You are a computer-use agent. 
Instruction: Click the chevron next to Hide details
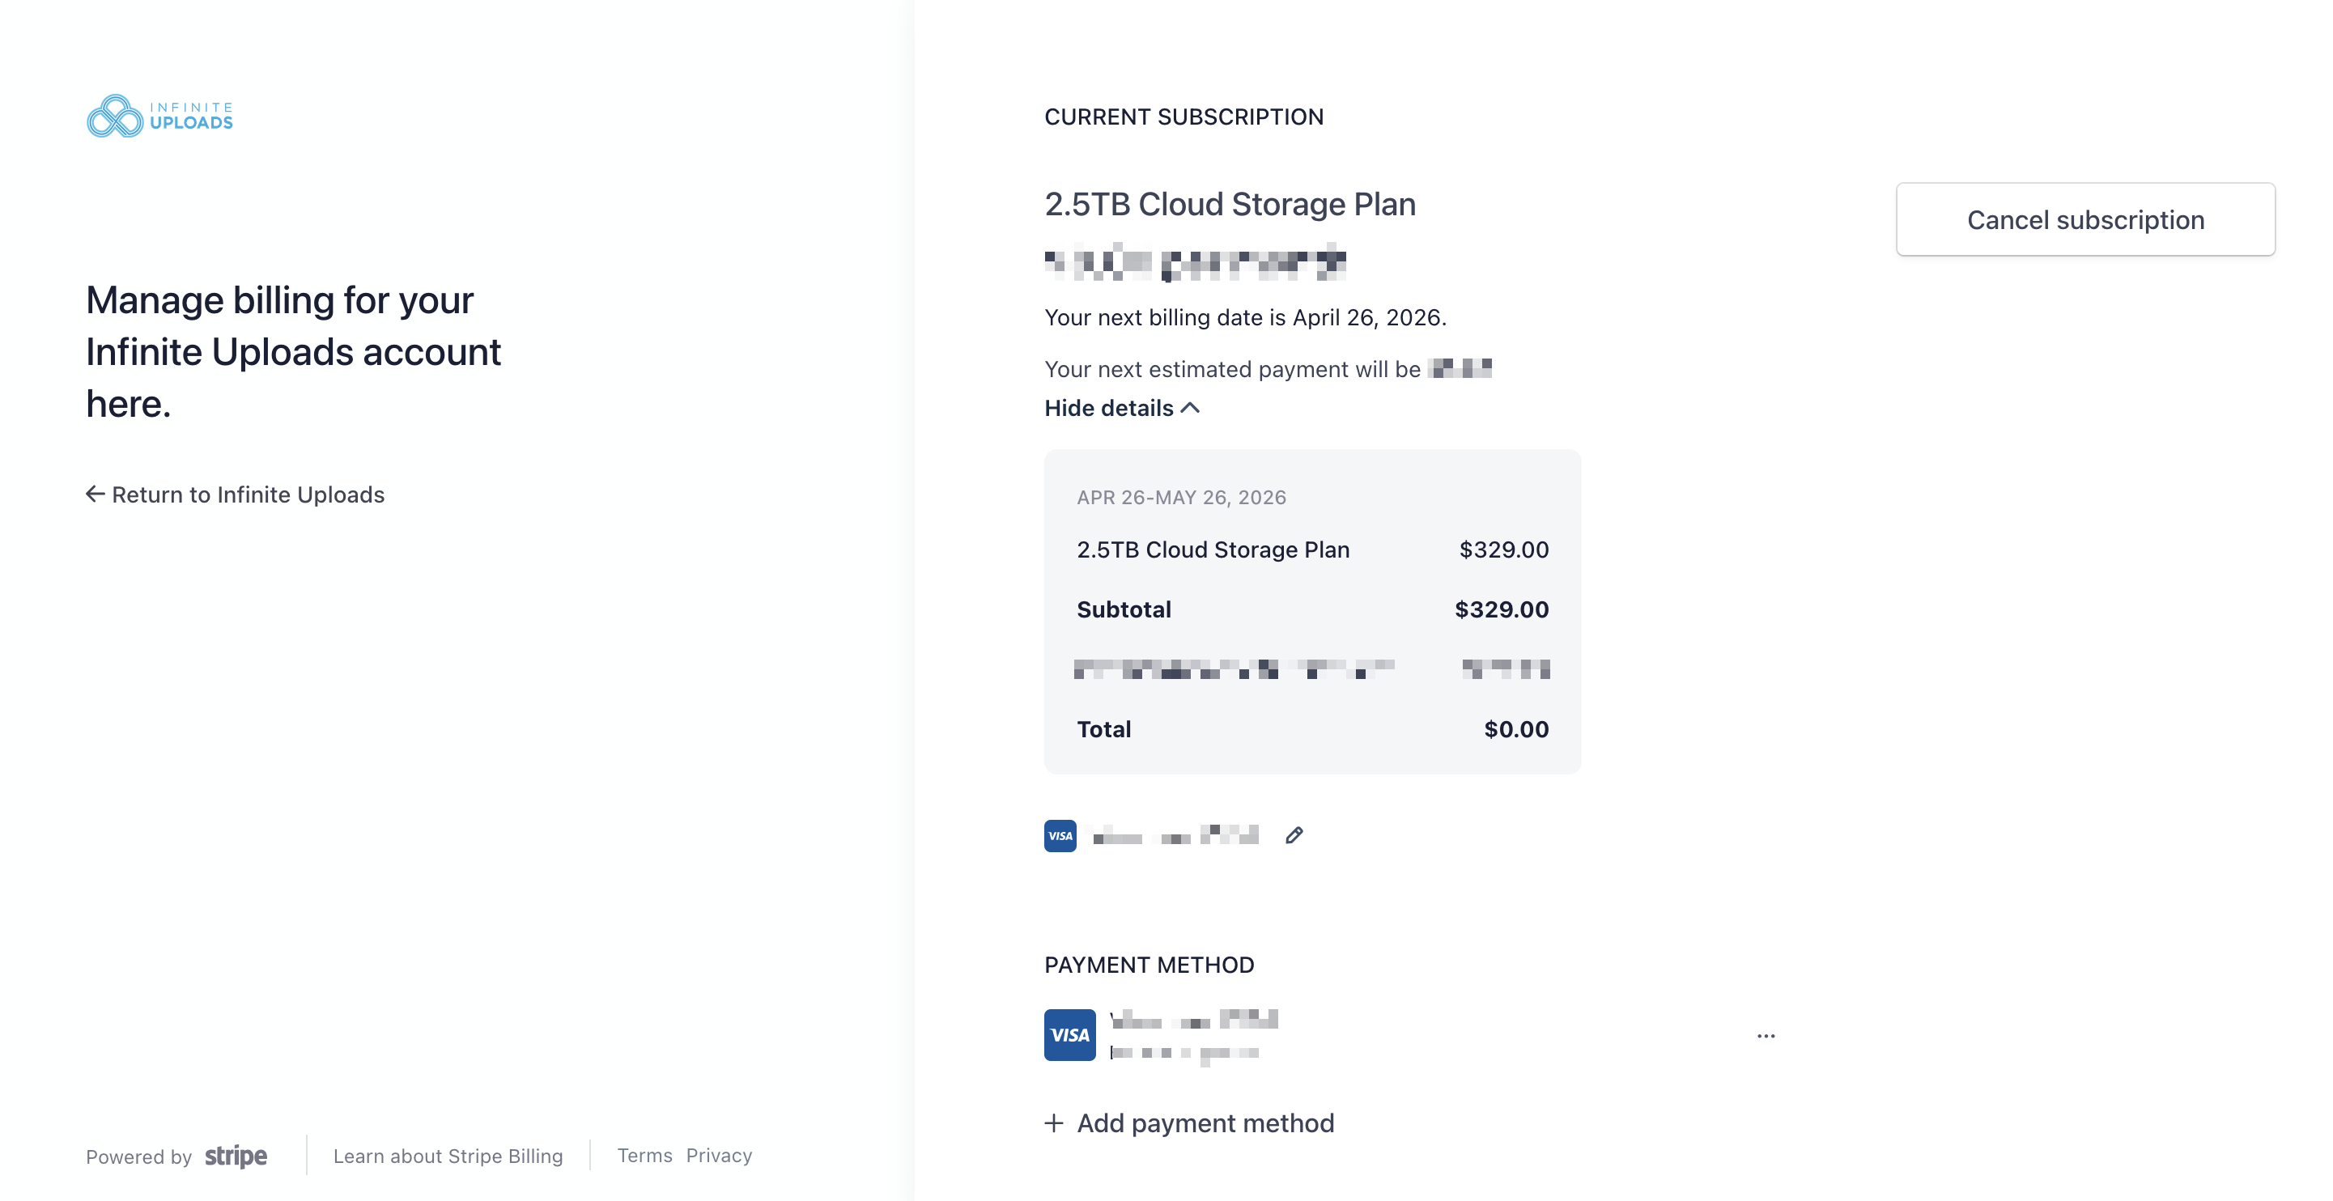click(1191, 408)
